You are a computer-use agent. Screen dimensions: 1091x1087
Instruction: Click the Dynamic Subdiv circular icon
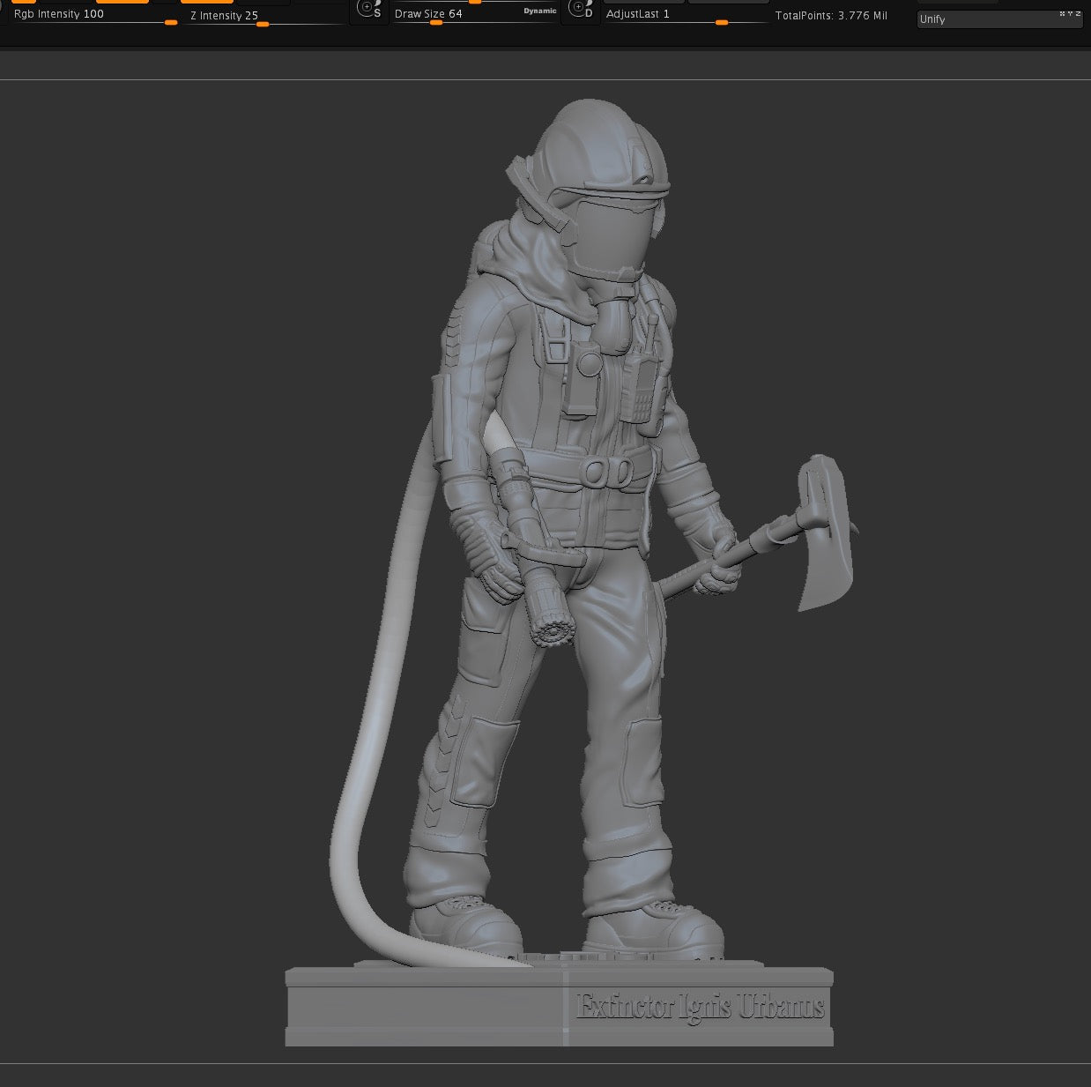(581, 8)
